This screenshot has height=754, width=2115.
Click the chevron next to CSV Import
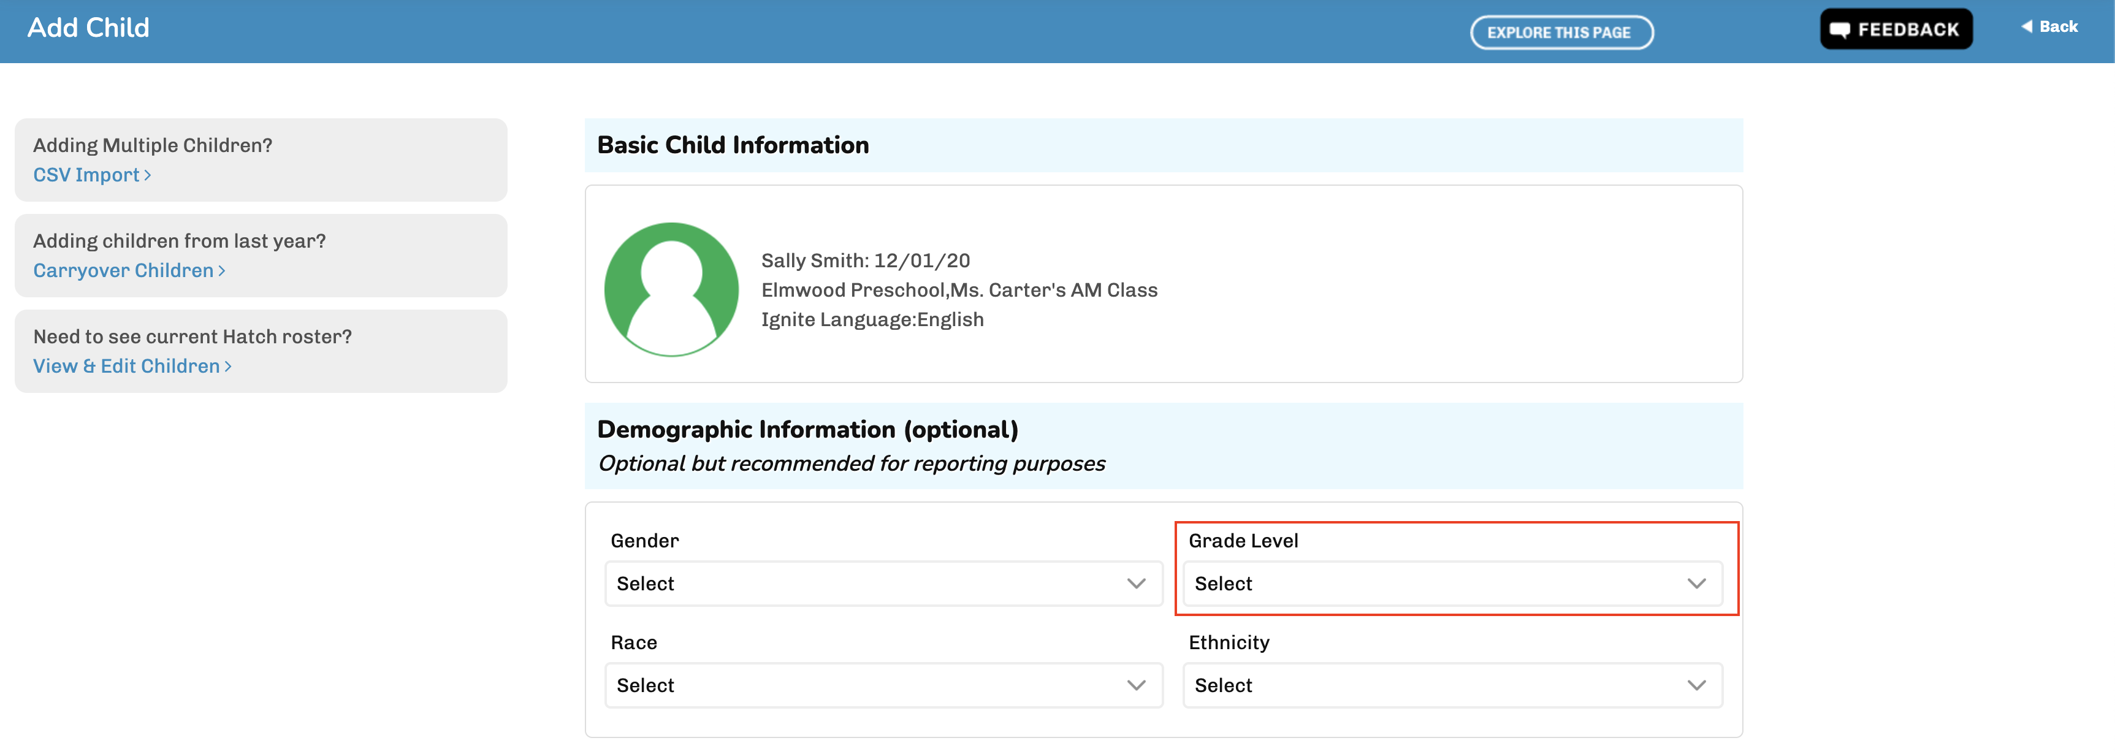pyautogui.click(x=148, y=176)
